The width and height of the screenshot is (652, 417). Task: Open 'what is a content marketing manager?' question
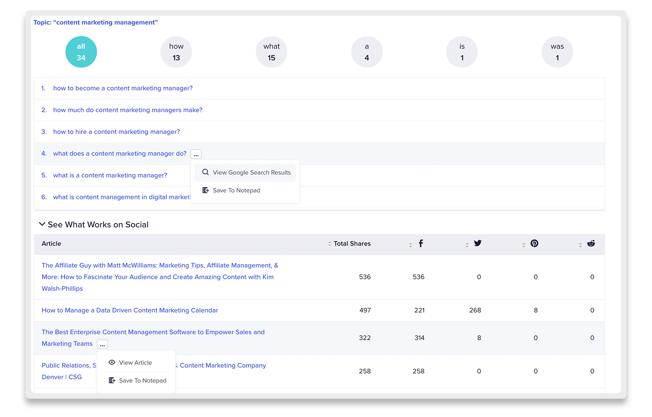[x=110, y=175]
